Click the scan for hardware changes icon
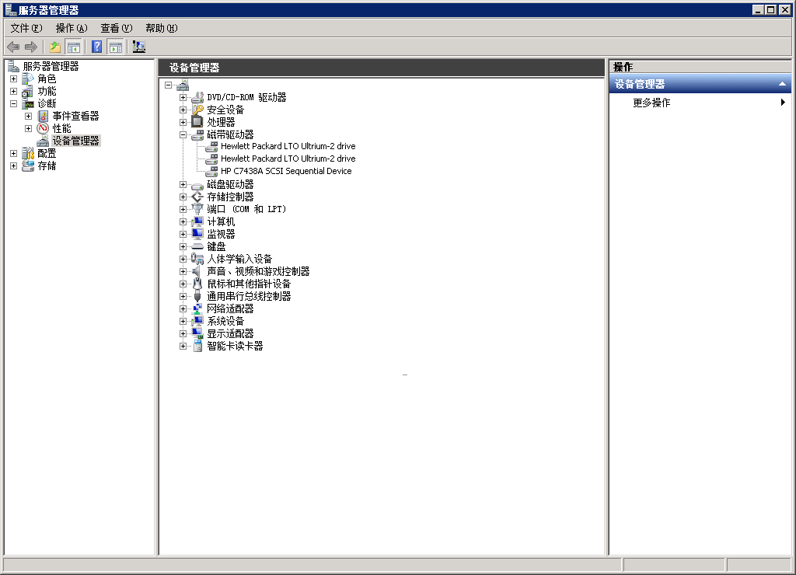796x575 pixels. 138,47
